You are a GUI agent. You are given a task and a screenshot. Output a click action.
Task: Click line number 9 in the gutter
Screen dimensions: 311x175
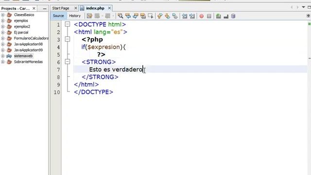(58, 85)
